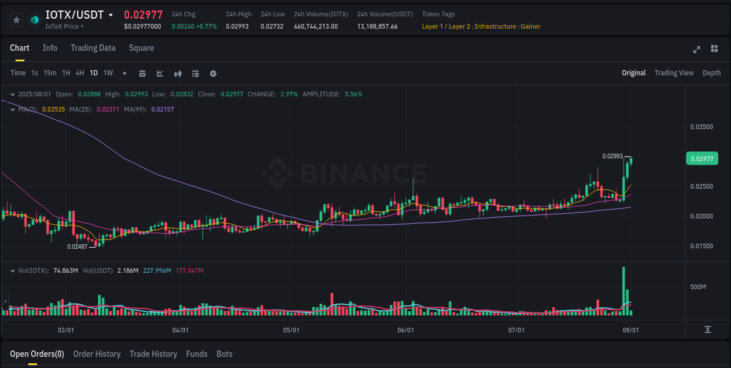Screen dimensions: 731x368
Task: Switch to the Order History tab
Action: (97, 354)
